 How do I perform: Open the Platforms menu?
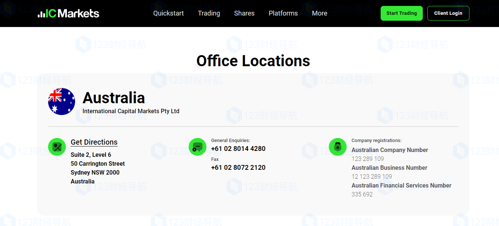pyautogui.click(x=283, y=13)
